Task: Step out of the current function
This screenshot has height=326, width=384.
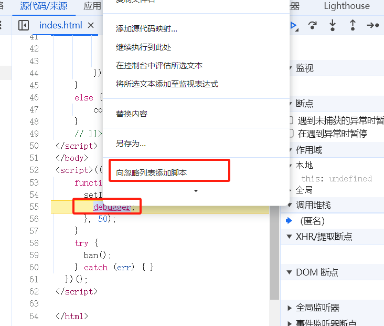Action: coord(353,25)
